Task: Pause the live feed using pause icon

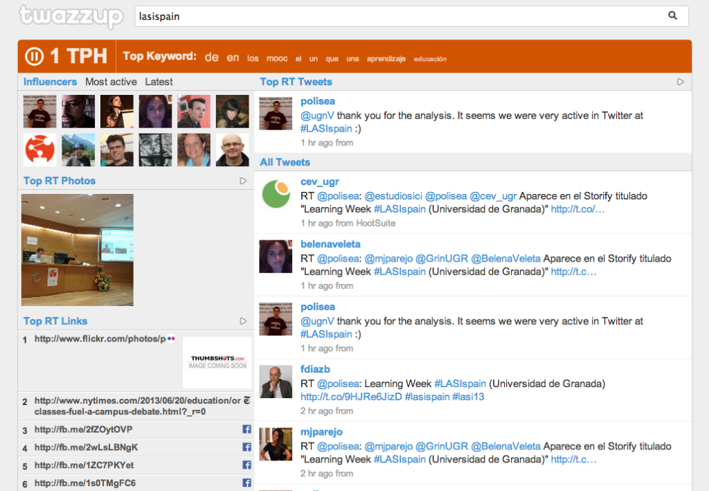Action: pyautogui.click(x=35, y=57)
